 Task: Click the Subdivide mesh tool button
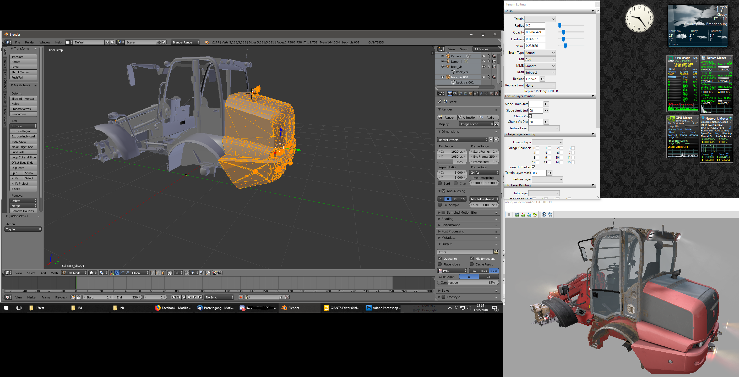(23, 152)
